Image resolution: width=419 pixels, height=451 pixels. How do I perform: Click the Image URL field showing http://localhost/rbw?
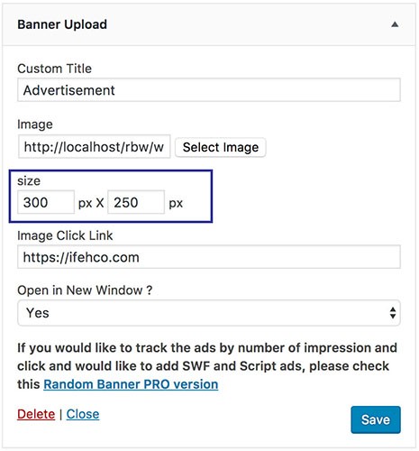pos(94,147)
